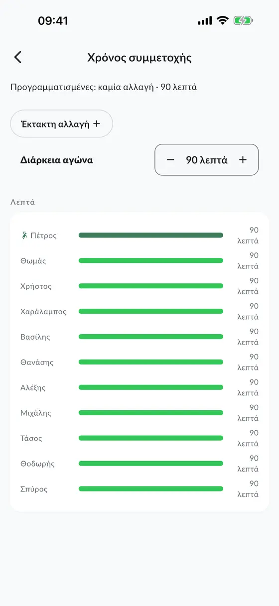Go back using the left chevron
This screenshot has height=606, width=279.
[x=18, y=57]
